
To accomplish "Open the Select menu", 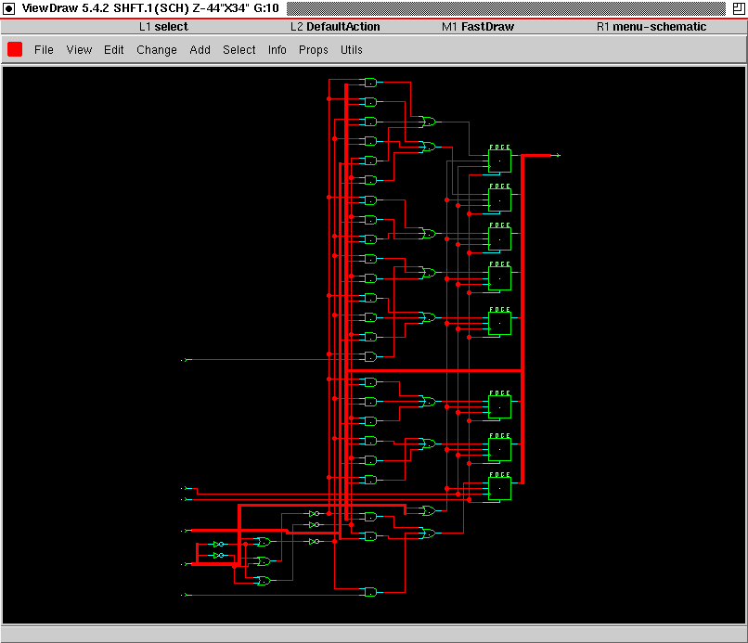I will pyautogui.click(x=239, y=50).
